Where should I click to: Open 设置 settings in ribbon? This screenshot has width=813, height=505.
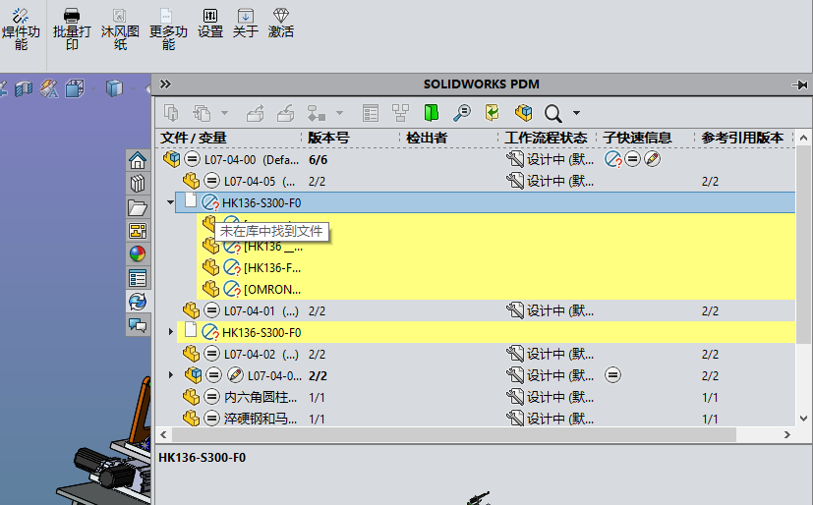tap(210, 24)
